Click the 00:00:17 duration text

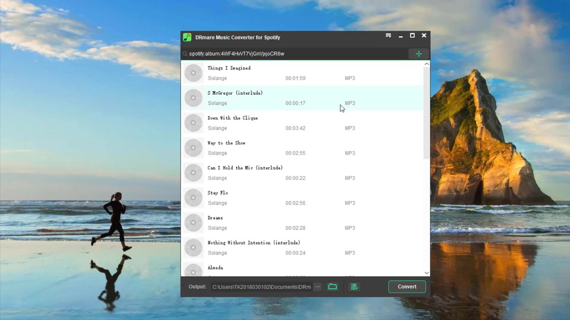click(x=295, y=103)
